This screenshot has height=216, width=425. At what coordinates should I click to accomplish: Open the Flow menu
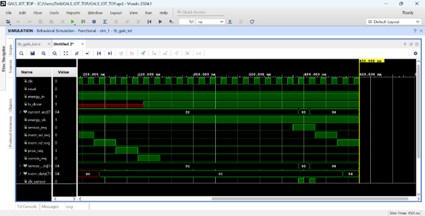(38, 13)
